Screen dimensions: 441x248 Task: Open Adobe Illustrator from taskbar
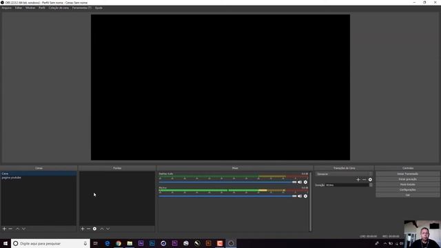208,243
